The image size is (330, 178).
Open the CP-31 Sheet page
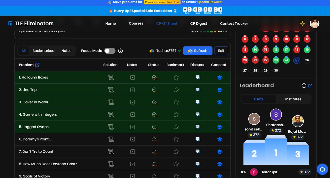167,23
